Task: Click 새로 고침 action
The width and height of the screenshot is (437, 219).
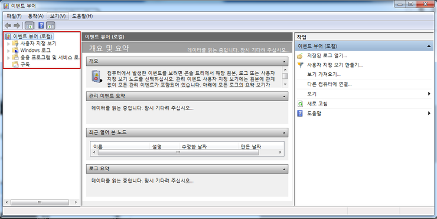Action: click(317, 104)
